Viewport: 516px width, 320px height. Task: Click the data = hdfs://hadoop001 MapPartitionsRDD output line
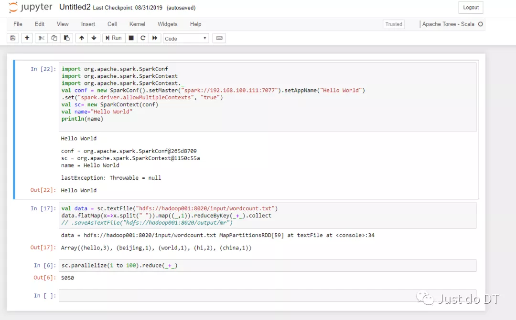pyautogui.click(x=217, y=235)
